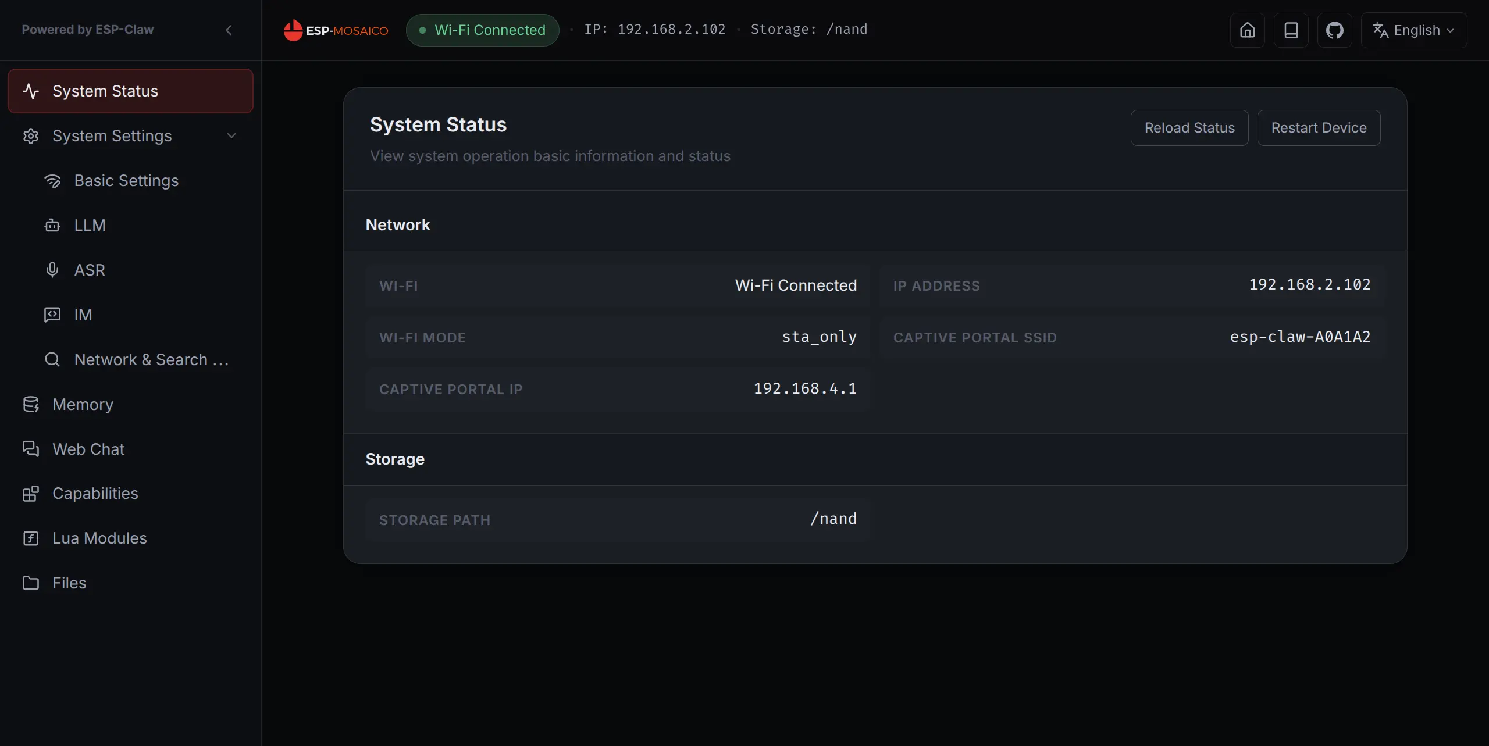This screenshot has width=1489, height=746.
Task: Open the Capabilities page
Action: [130, 494]
